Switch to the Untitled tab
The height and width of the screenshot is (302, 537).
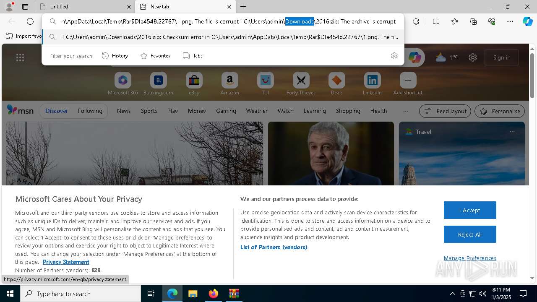[85, 7]
